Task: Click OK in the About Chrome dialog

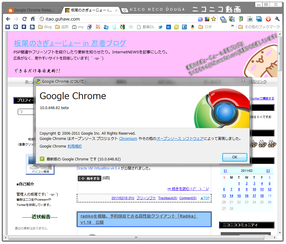Action: [235, 157]
